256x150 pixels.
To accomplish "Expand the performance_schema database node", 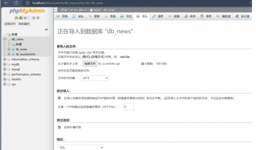I will (5, 74).
